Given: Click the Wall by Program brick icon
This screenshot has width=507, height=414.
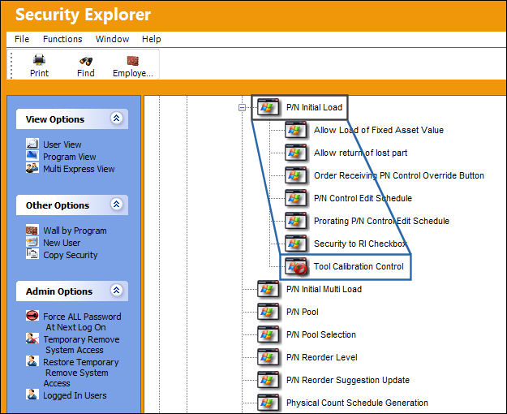Looking at the screenshot, I should 32,231.
